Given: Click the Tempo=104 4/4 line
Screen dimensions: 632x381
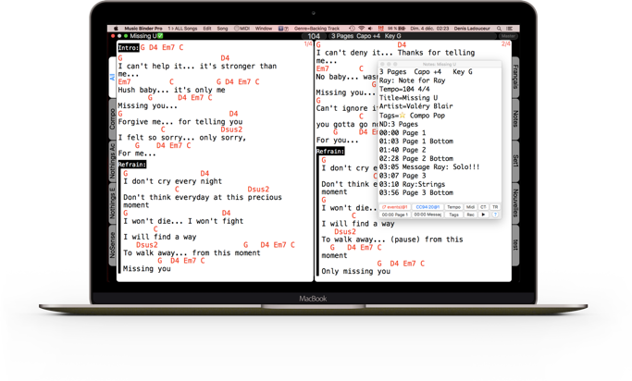Looking at the screenshot, I should click(x=404, y=89).
